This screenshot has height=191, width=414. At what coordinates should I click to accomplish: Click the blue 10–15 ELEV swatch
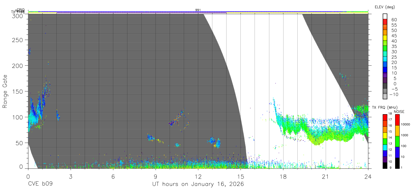click(x=385, y=70)
